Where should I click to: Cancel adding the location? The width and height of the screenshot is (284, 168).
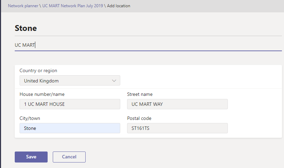pos(69,157)
